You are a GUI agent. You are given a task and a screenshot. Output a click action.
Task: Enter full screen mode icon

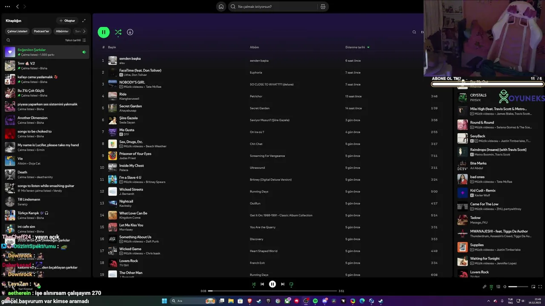click(540, 287)
